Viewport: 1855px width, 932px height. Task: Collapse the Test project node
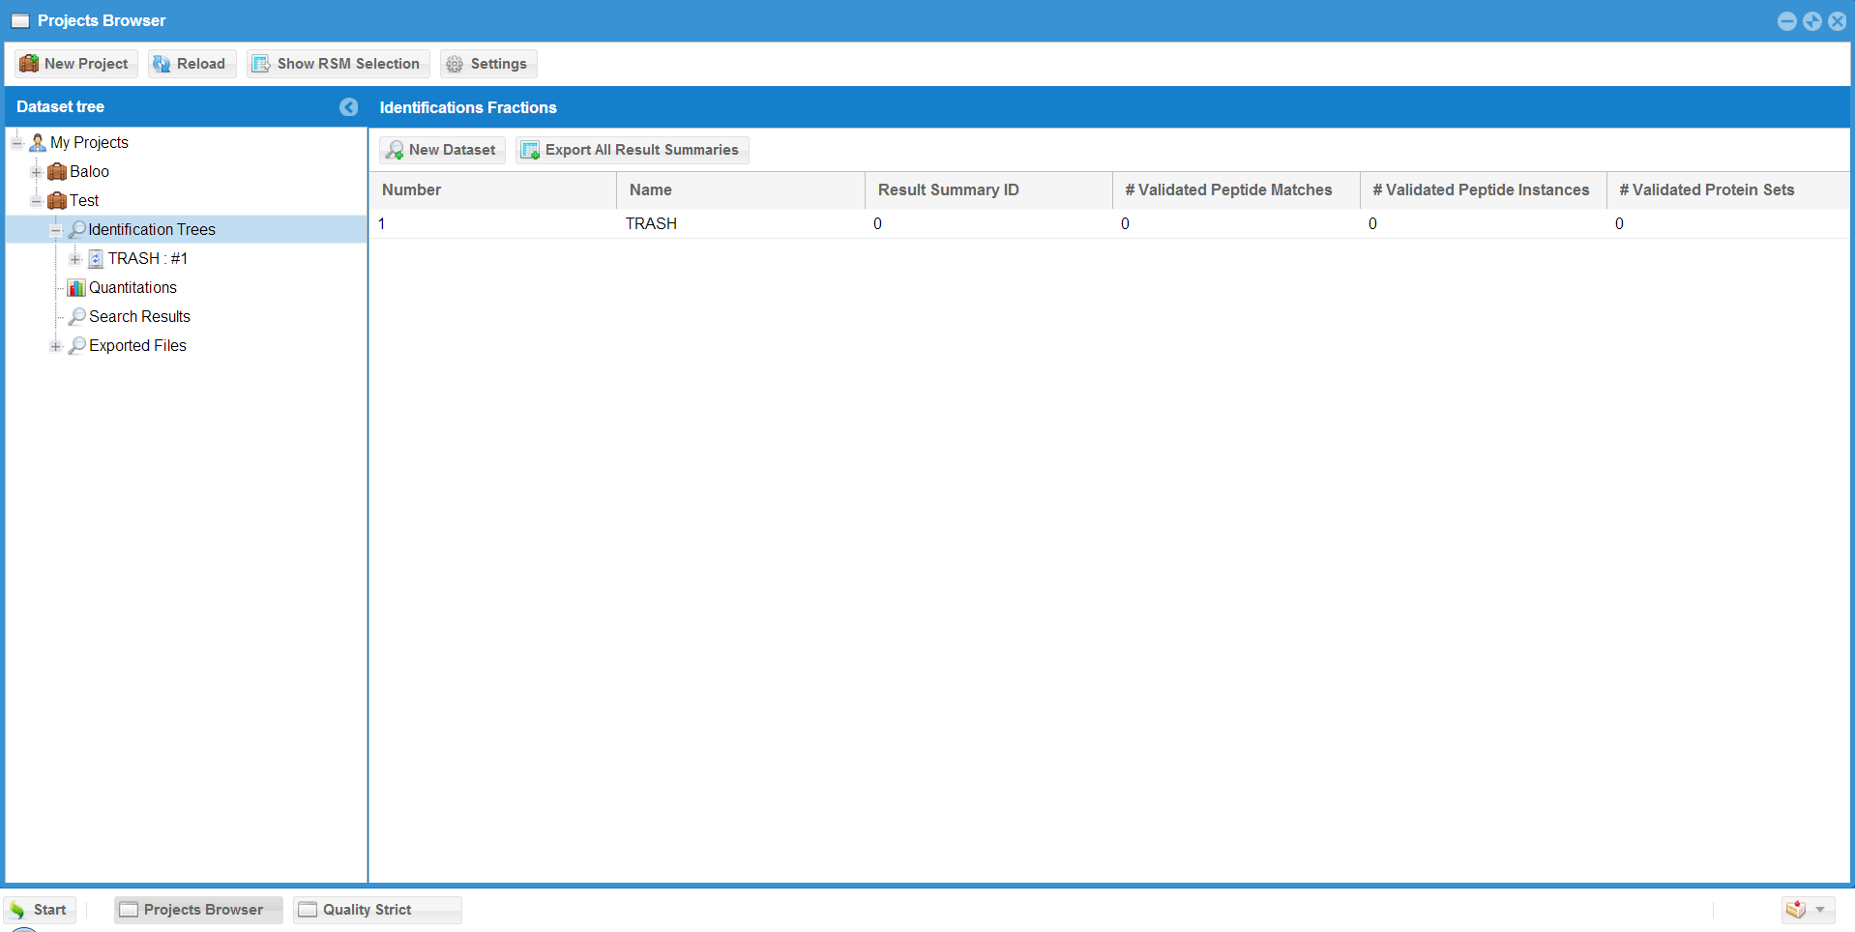(37, 201)
